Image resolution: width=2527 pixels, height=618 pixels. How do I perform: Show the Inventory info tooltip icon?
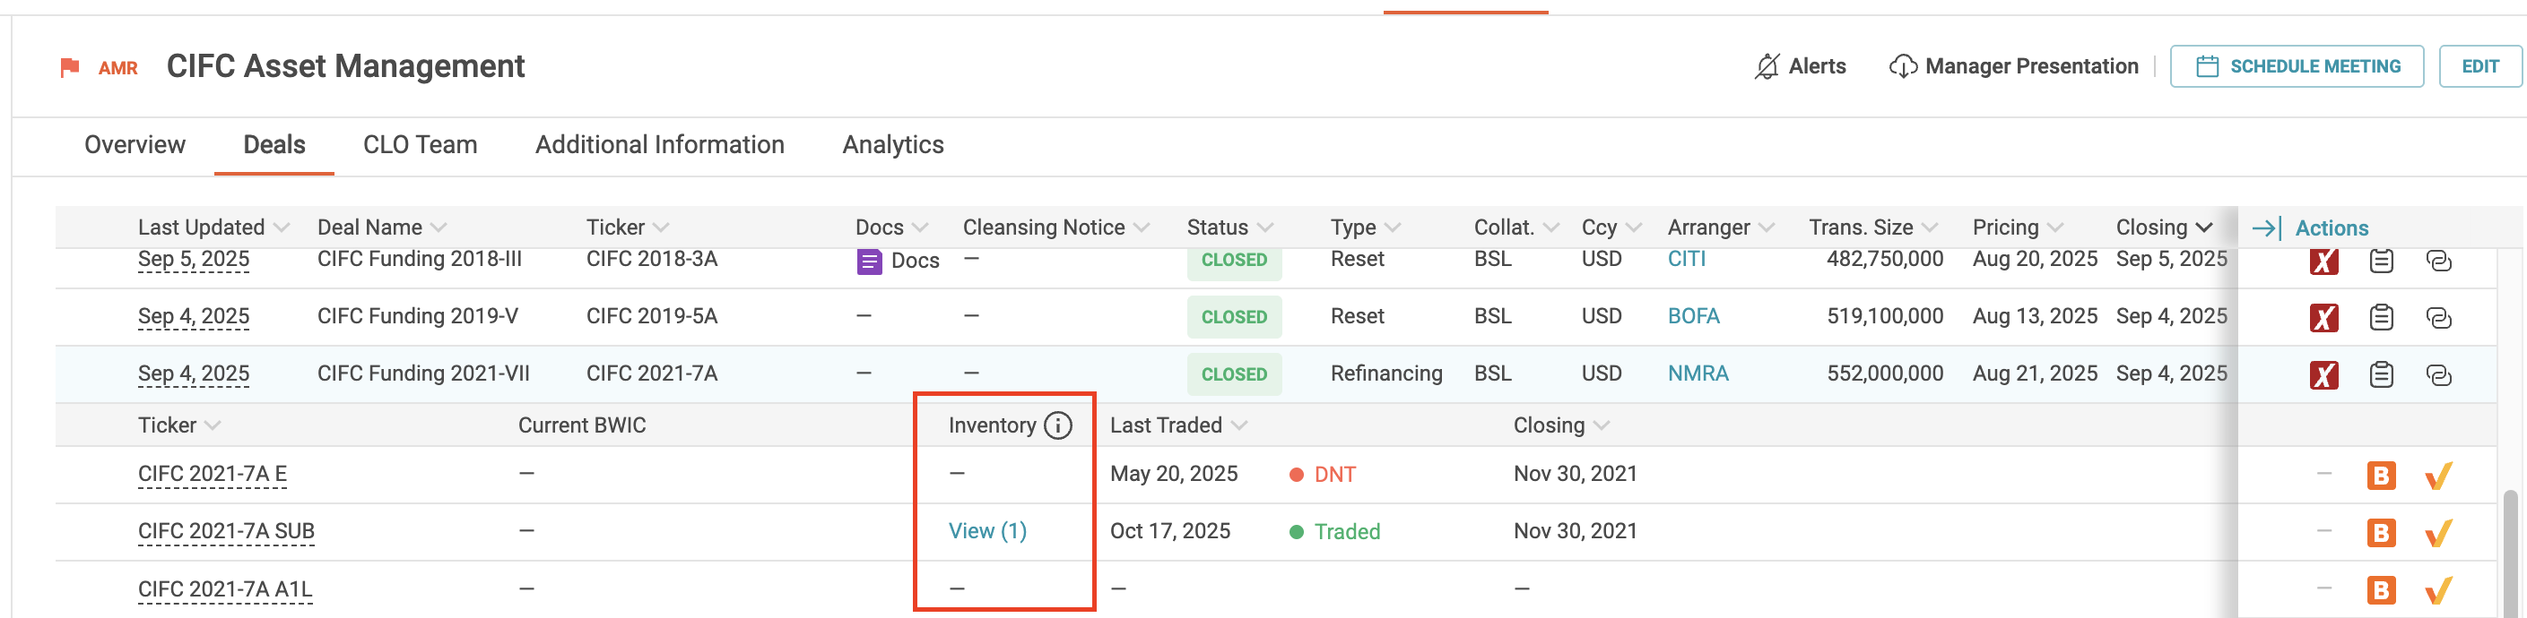pos(1057,426)
